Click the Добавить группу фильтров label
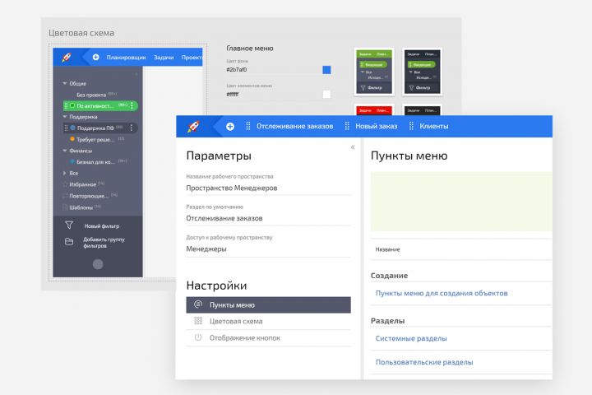 [104, 242]
